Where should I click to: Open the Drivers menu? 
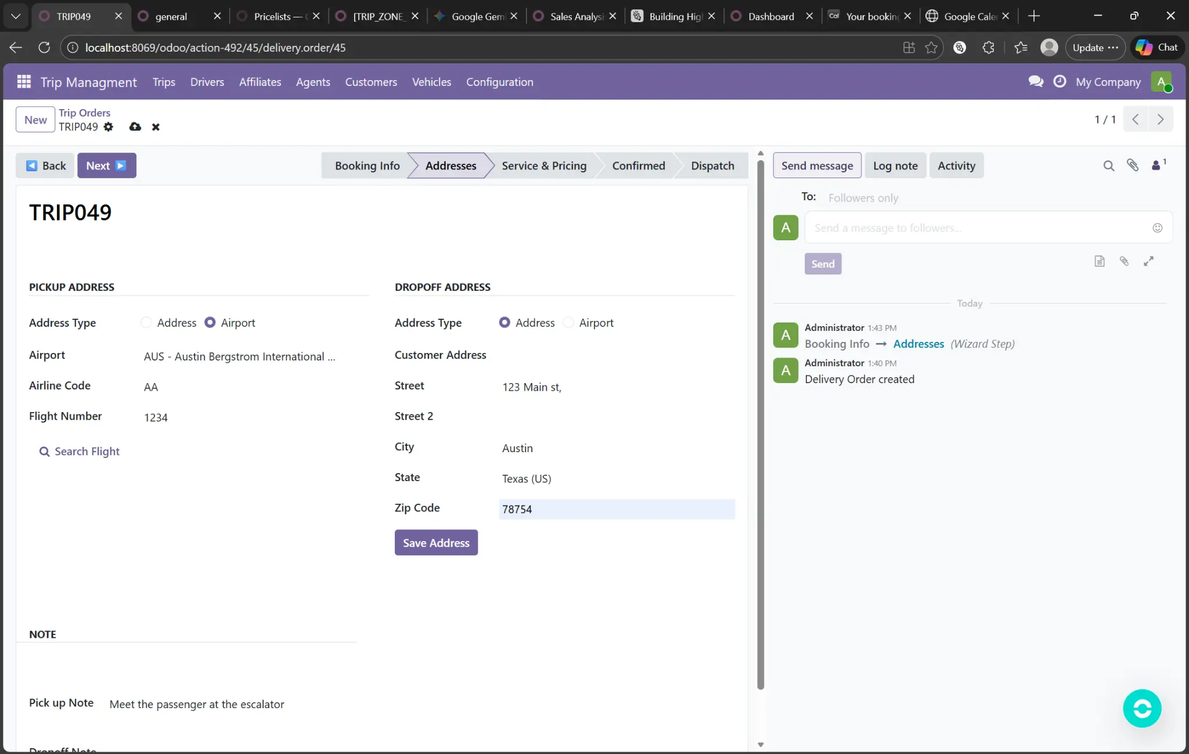(x=207, y=82)
